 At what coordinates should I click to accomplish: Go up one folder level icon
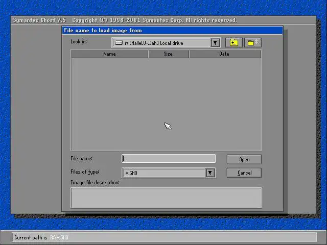tap(234, 43)
